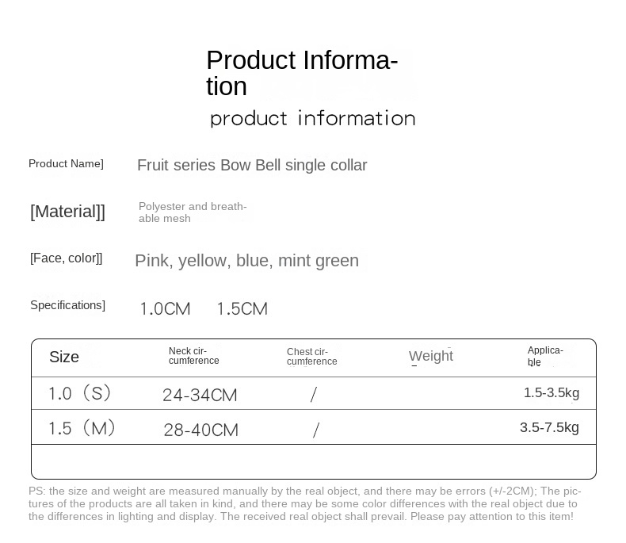The height and width of the screenshot is (543, 626).
Task: Select the '1.0 (S)' size row cell
Action: [x=80, y=393]
